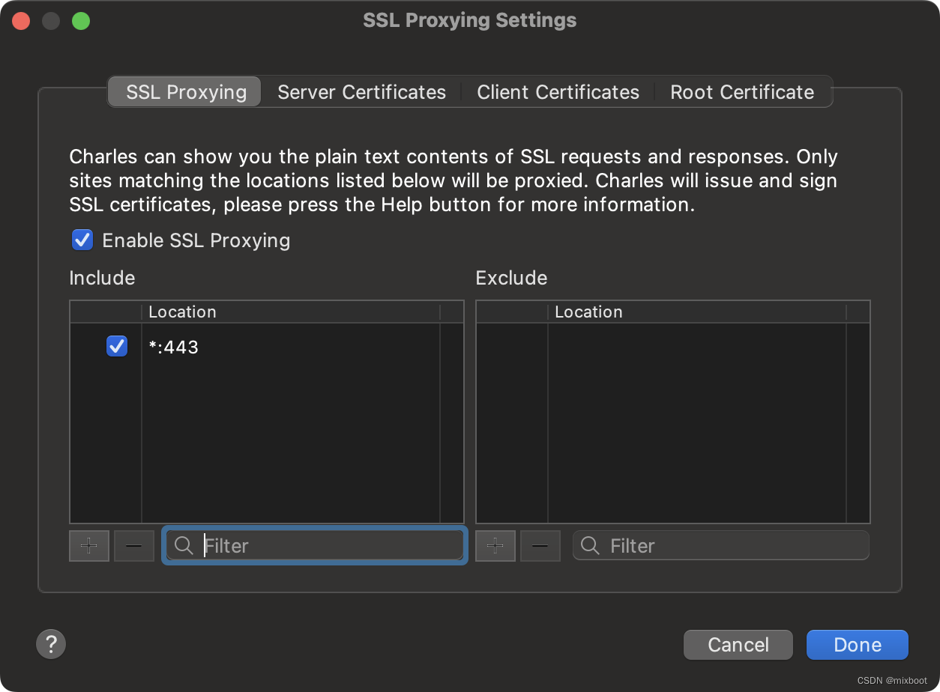
Task: Focus the Include Filter search field
Action: (315, 545)
